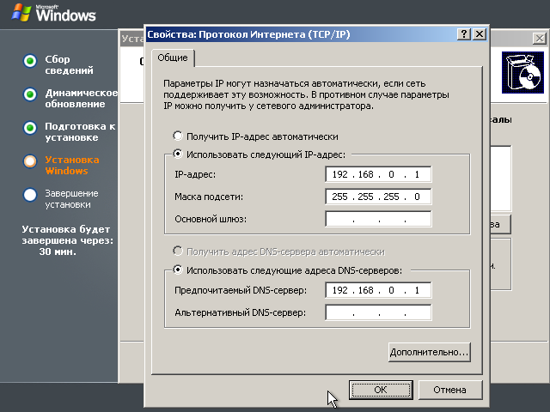Click the Динамическое обновление step indicator

30,94
